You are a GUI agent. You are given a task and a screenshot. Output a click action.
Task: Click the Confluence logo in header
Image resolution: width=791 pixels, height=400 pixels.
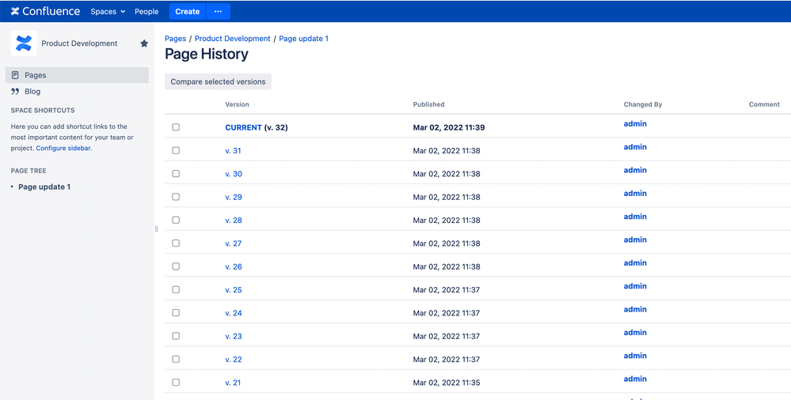[45, 11]
